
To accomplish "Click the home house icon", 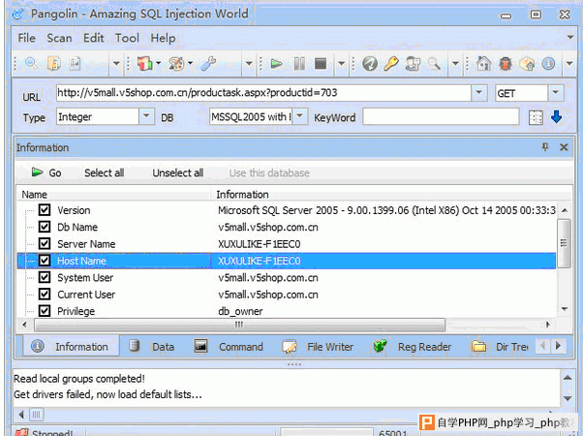I will 483,64.
